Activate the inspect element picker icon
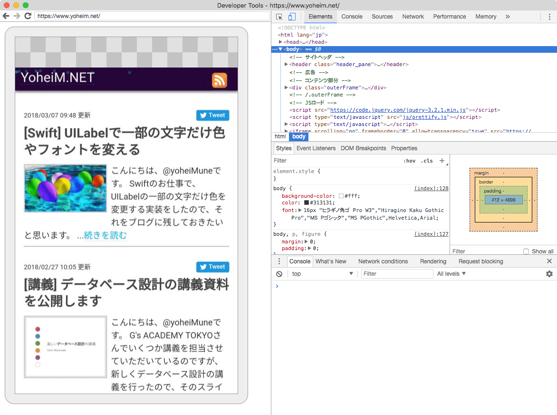 (279, 17)
